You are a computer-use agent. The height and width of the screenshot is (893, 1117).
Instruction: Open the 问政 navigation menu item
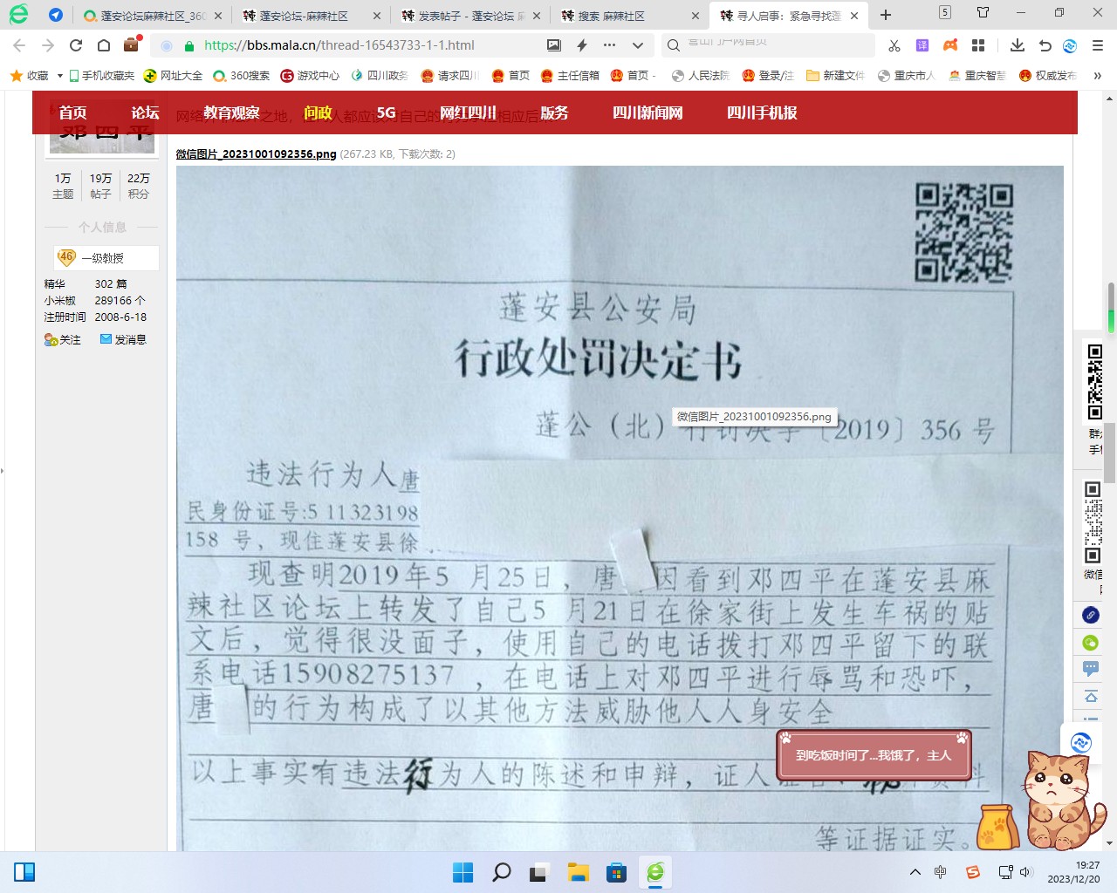[x=318, y=112]
